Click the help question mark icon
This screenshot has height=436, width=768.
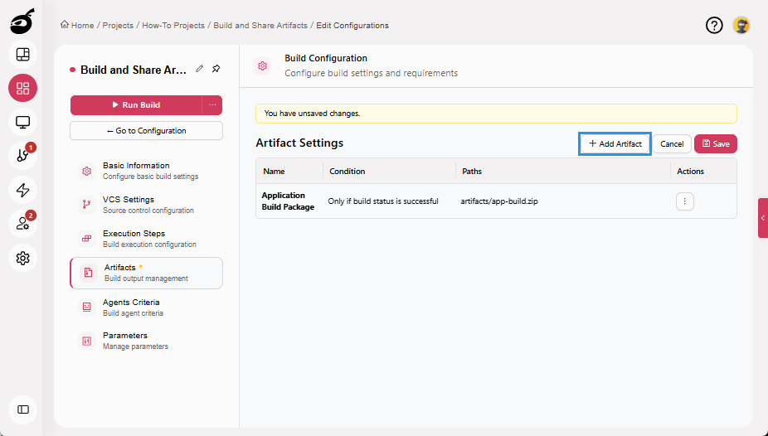(x=714, y=25)
